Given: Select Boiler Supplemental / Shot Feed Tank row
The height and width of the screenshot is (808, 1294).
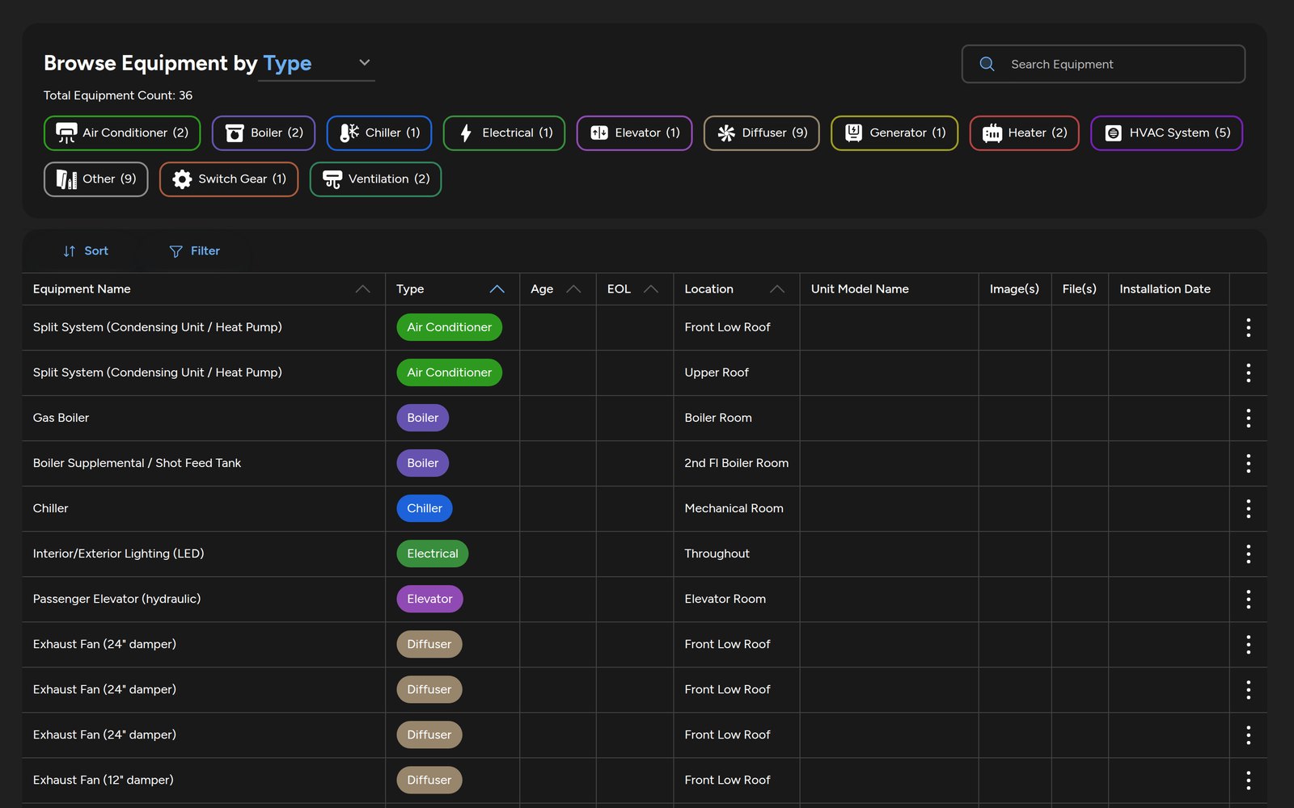Looking at the screenshot, I should click(x=644, y=463).
